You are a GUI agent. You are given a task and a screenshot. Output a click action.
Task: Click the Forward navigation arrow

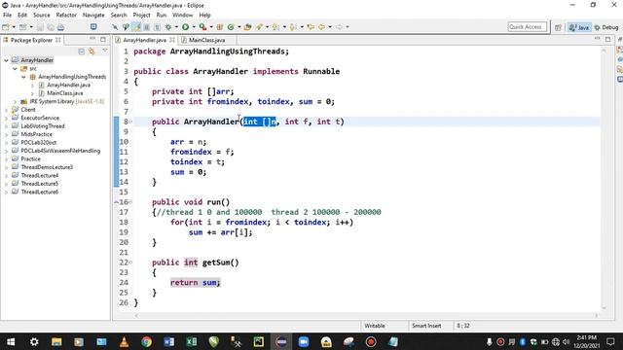(x=339, y=27)
